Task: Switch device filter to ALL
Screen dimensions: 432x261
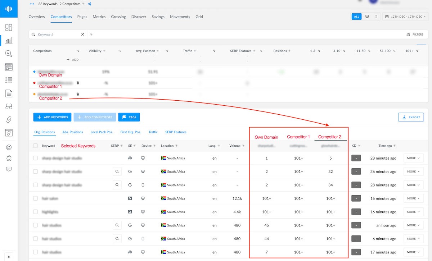Action: 356,17
